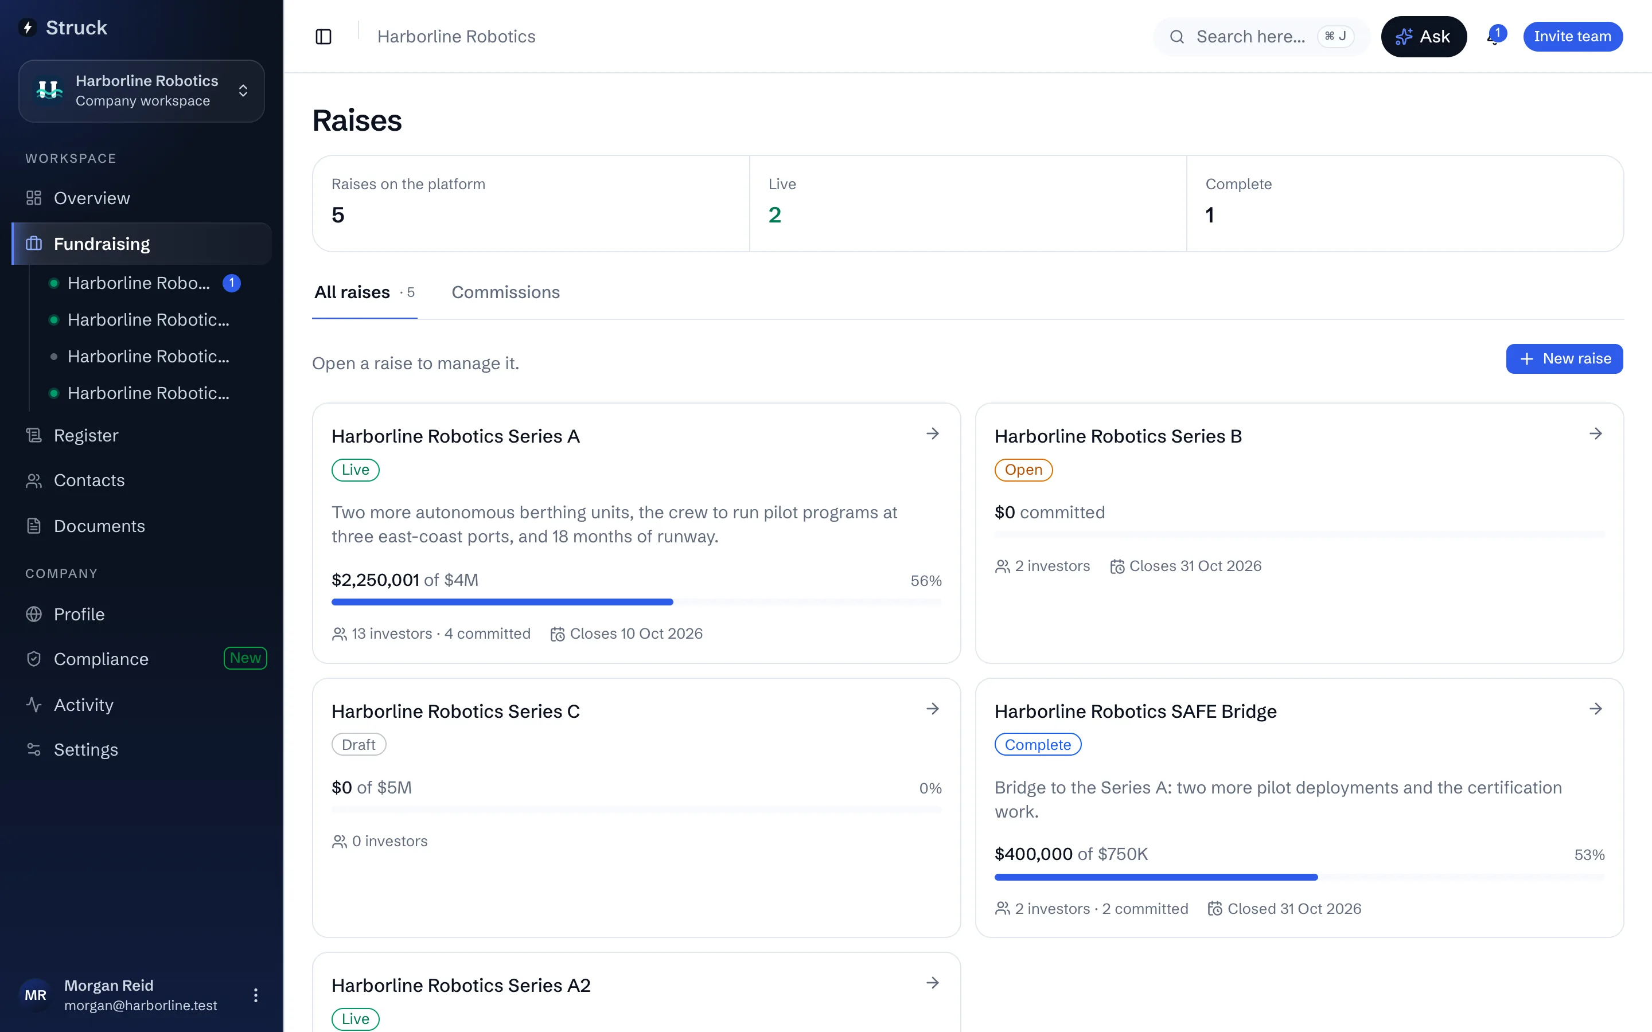Click the Documents file icon
Image resolution: width=1652 pixels, height=1032 pixels.
tap(33, 526)
